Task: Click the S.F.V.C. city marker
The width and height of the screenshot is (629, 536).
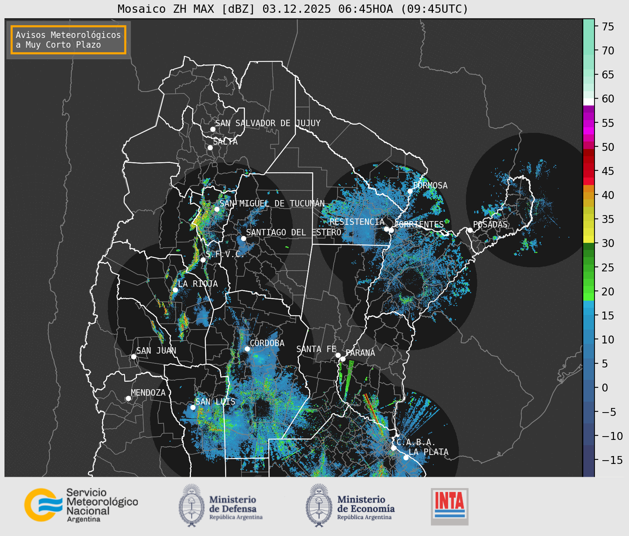Action: (x=203, y=260)
